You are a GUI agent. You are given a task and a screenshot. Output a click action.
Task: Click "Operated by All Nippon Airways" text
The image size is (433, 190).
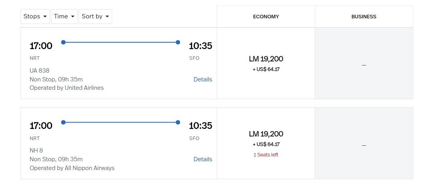click(72, 168)
